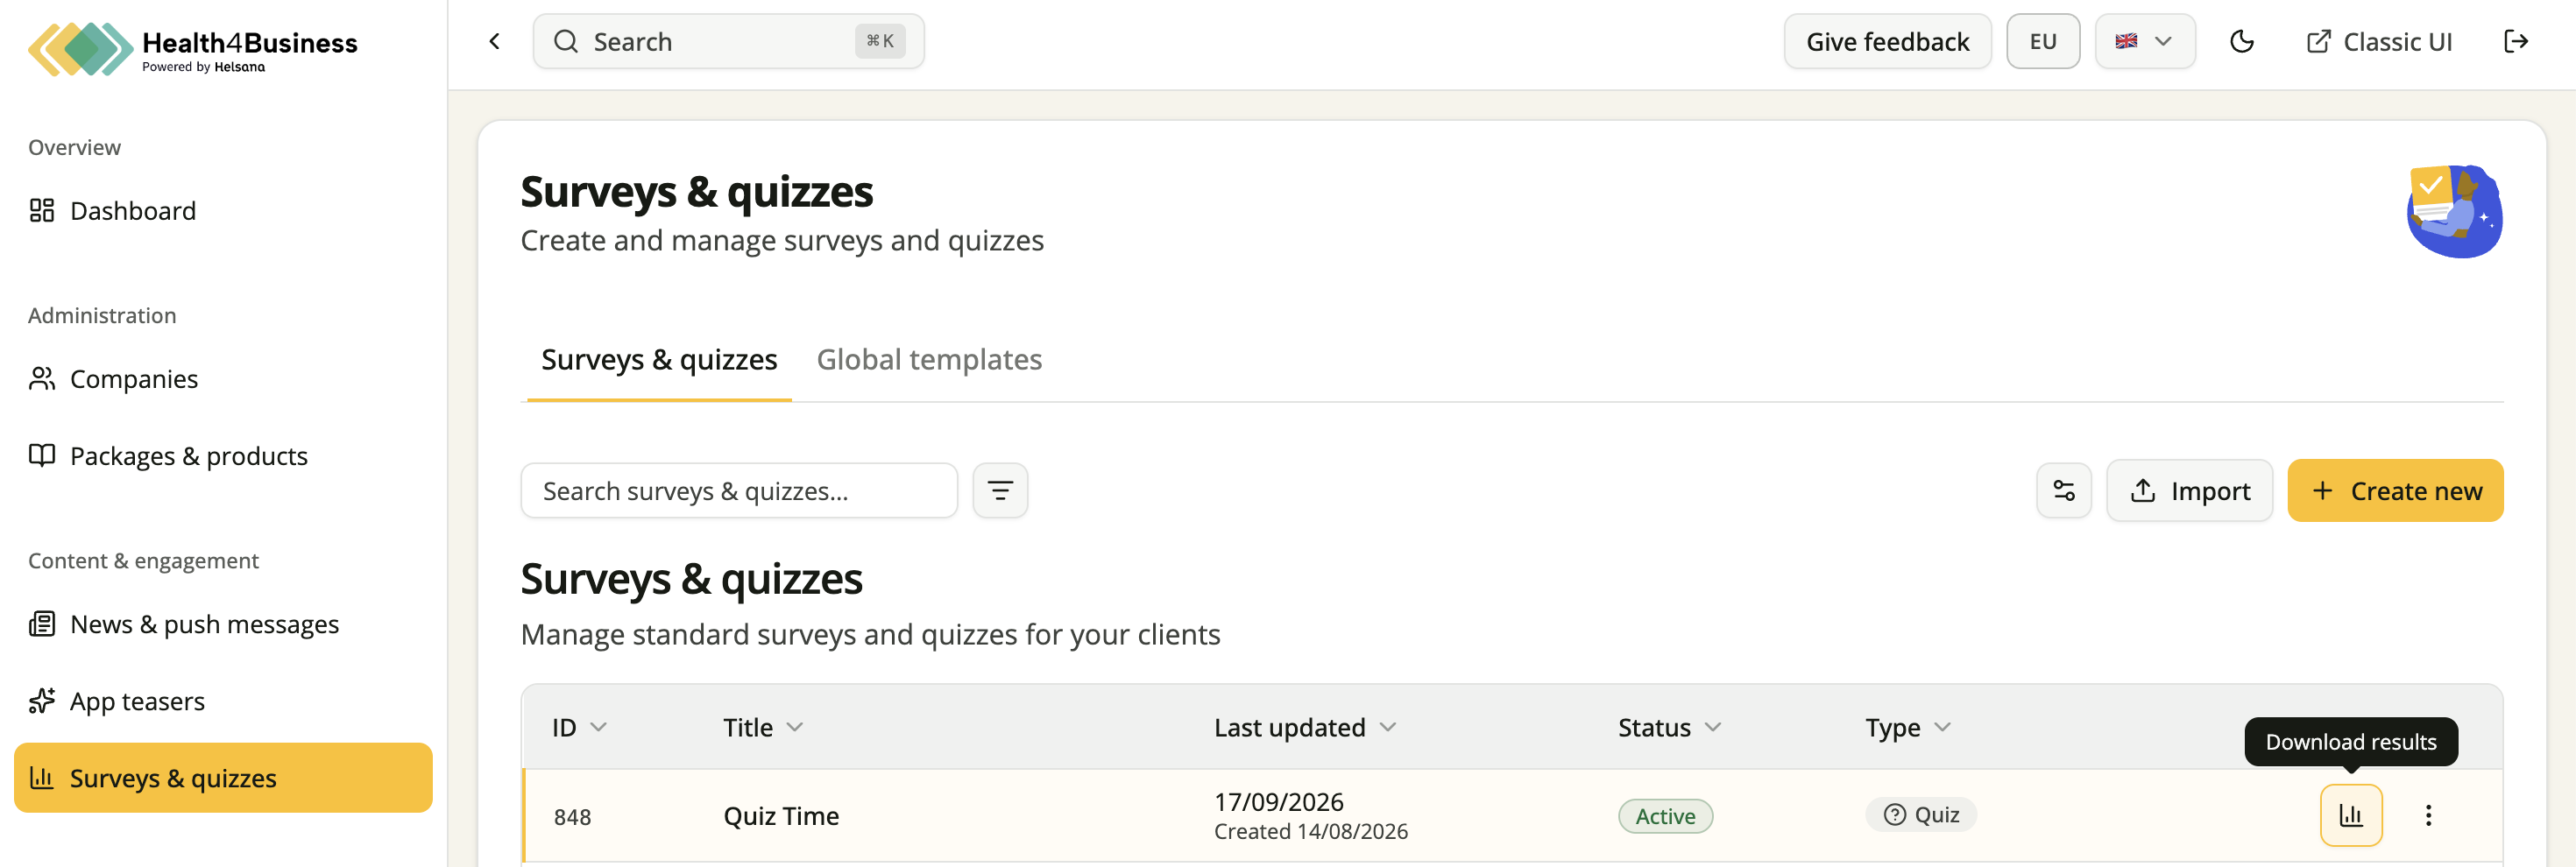Select the Surveys & quizzes tab

[659, 359]
